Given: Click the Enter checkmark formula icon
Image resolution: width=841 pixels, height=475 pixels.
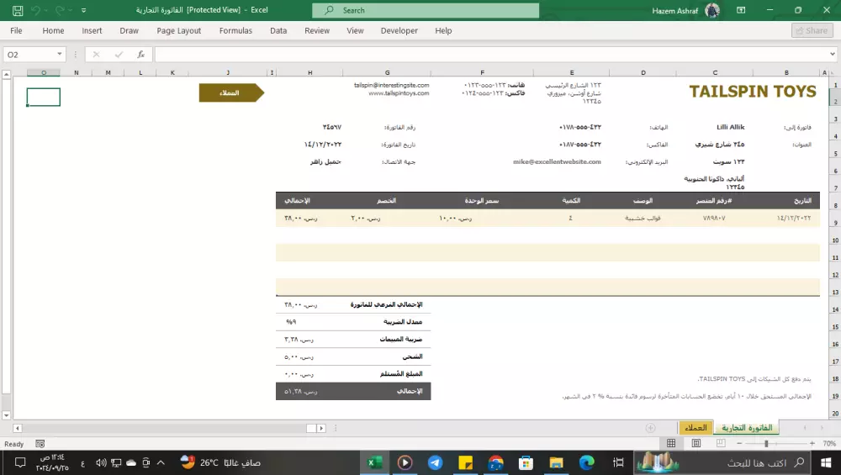Looking at the screenshot, I should (119, 54).
